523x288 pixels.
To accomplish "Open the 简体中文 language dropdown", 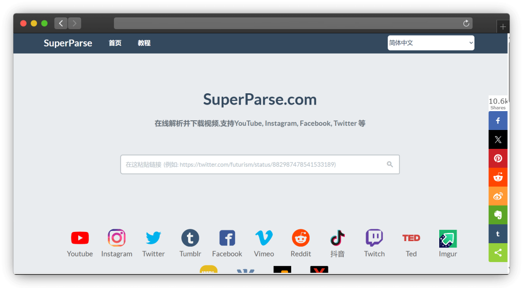I will 431,43.
